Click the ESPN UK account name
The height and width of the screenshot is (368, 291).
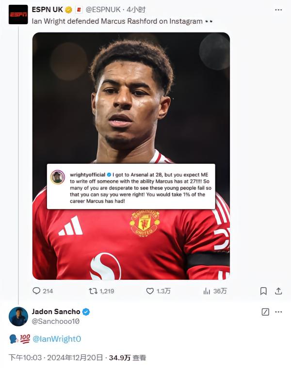48,10
